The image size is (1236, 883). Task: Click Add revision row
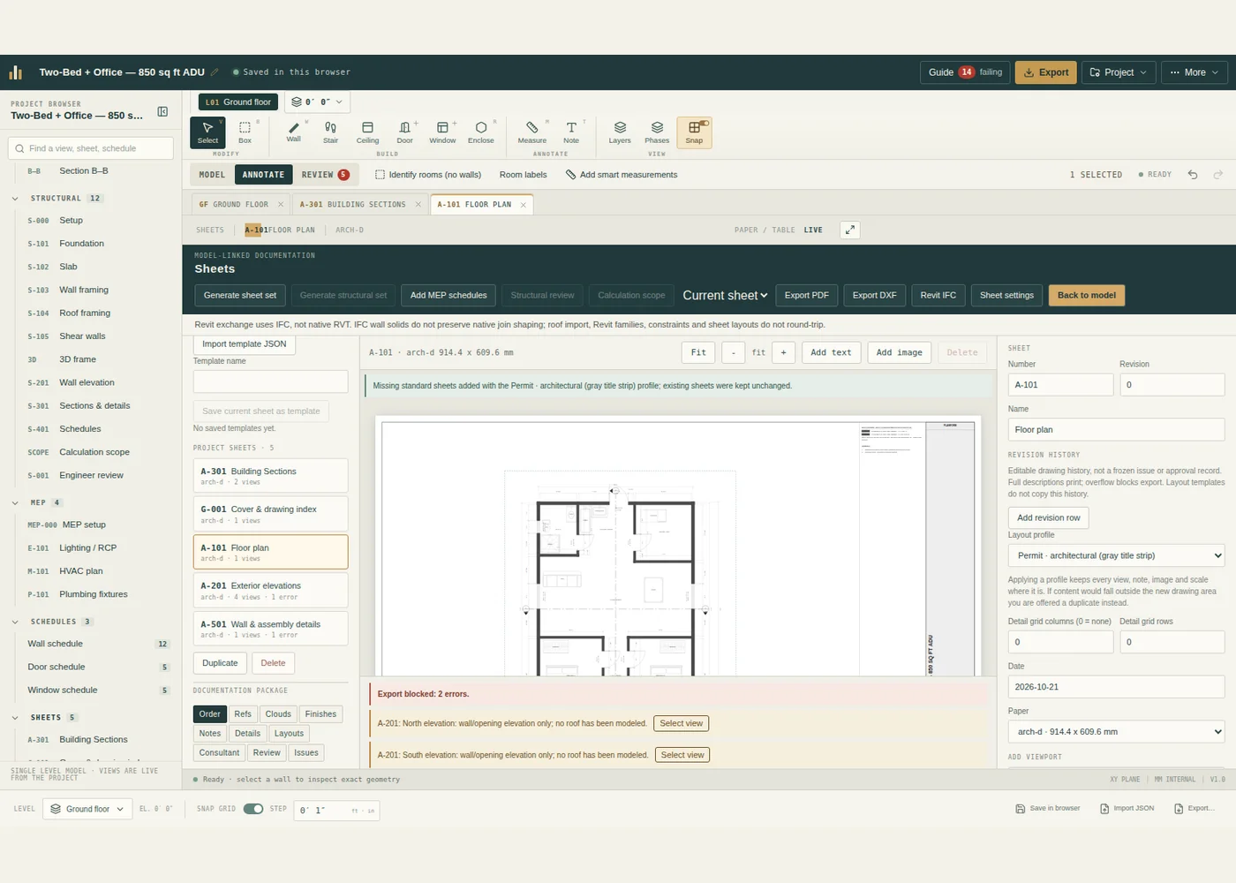point(1048,517)
